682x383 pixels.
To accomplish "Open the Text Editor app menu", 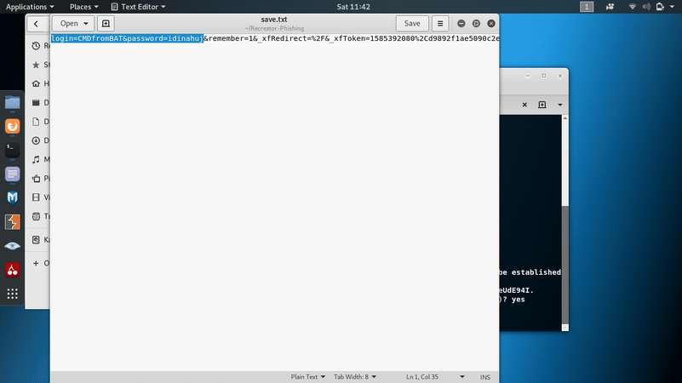I will pyautogui.click(x=138, y=7).
